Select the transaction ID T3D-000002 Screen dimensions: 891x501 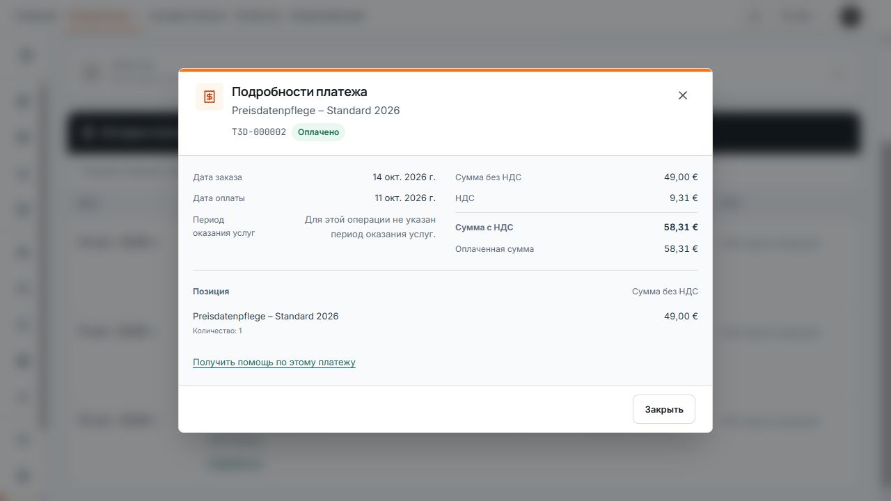coord(259,132)
